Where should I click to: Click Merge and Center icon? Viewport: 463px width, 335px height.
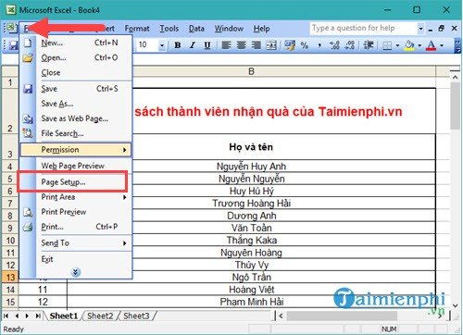click(x=271, y=45)
